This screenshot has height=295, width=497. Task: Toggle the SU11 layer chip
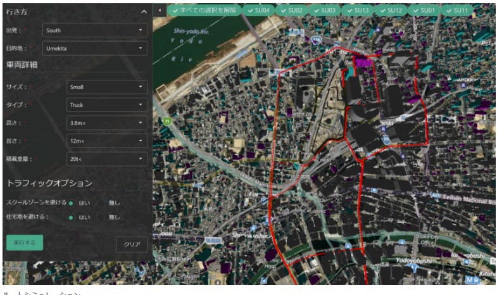click(x=457, y=11)
